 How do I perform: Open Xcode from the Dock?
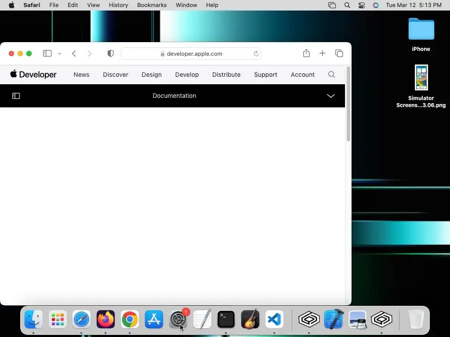[334, 319]
